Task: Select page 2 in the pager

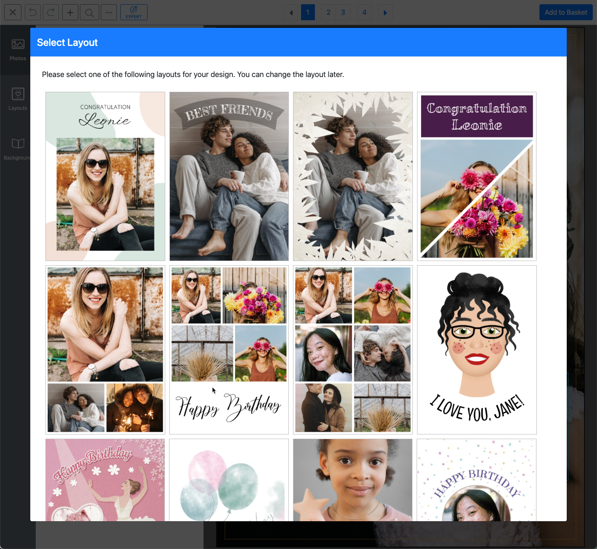Action: tap(328, 12)
